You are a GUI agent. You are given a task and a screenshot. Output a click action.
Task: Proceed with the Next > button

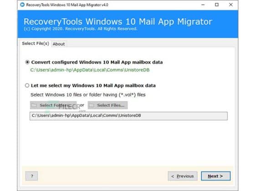(216, 176)
